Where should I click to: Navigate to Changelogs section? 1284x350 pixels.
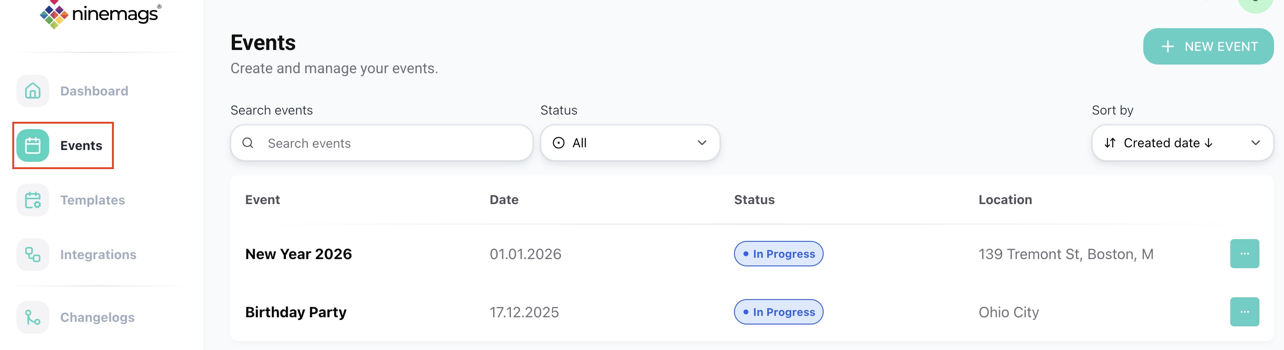tap(97, 317)
